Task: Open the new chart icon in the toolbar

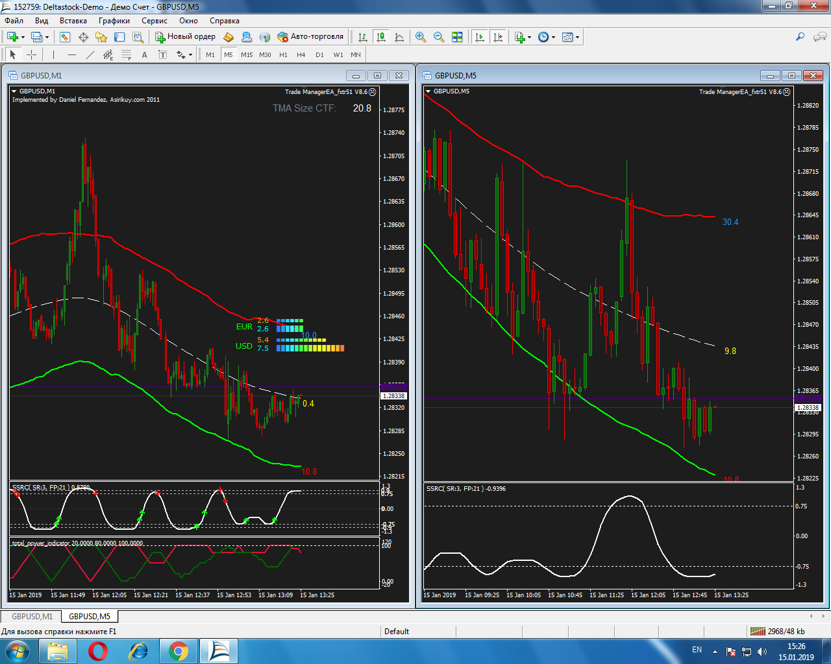Action: point(12,37)
